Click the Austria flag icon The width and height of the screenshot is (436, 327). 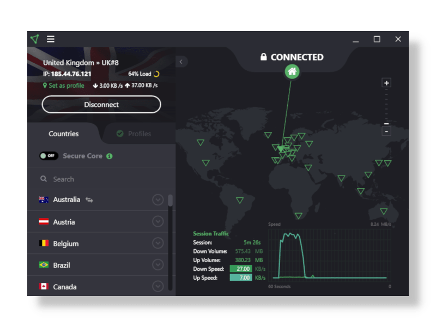44,222
